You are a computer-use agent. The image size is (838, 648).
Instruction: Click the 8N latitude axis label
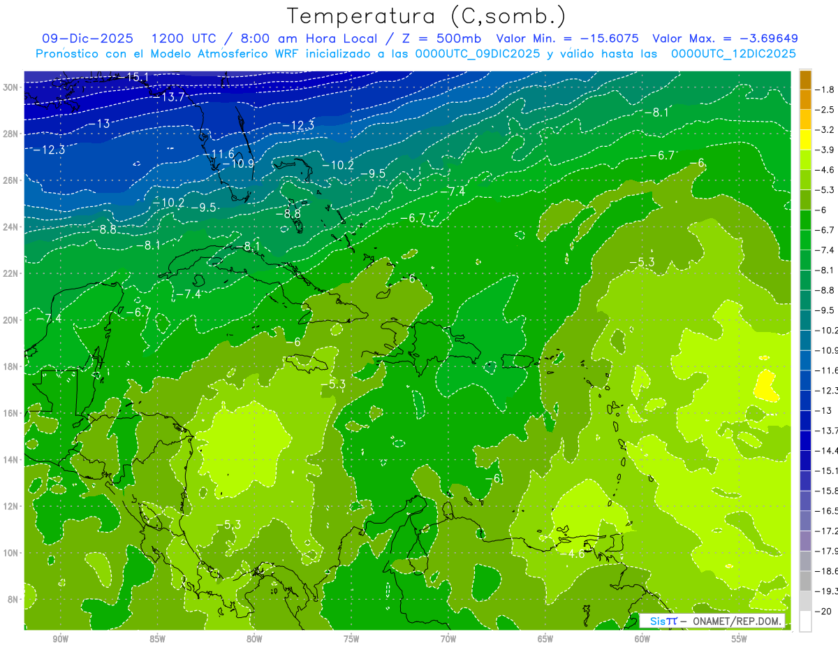coord(13,599)
